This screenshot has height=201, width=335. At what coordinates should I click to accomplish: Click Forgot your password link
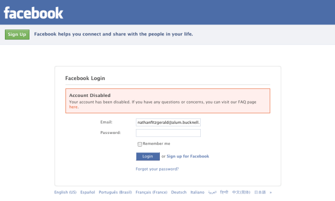[157, 169]
